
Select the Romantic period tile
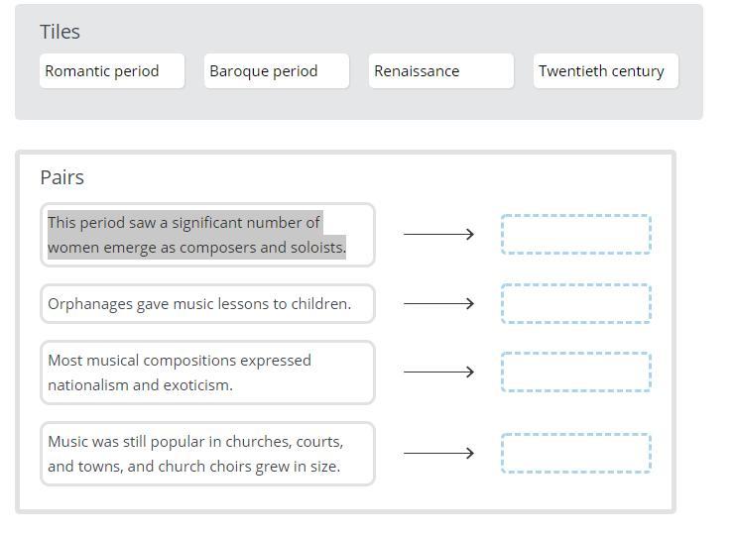[112, 71]
